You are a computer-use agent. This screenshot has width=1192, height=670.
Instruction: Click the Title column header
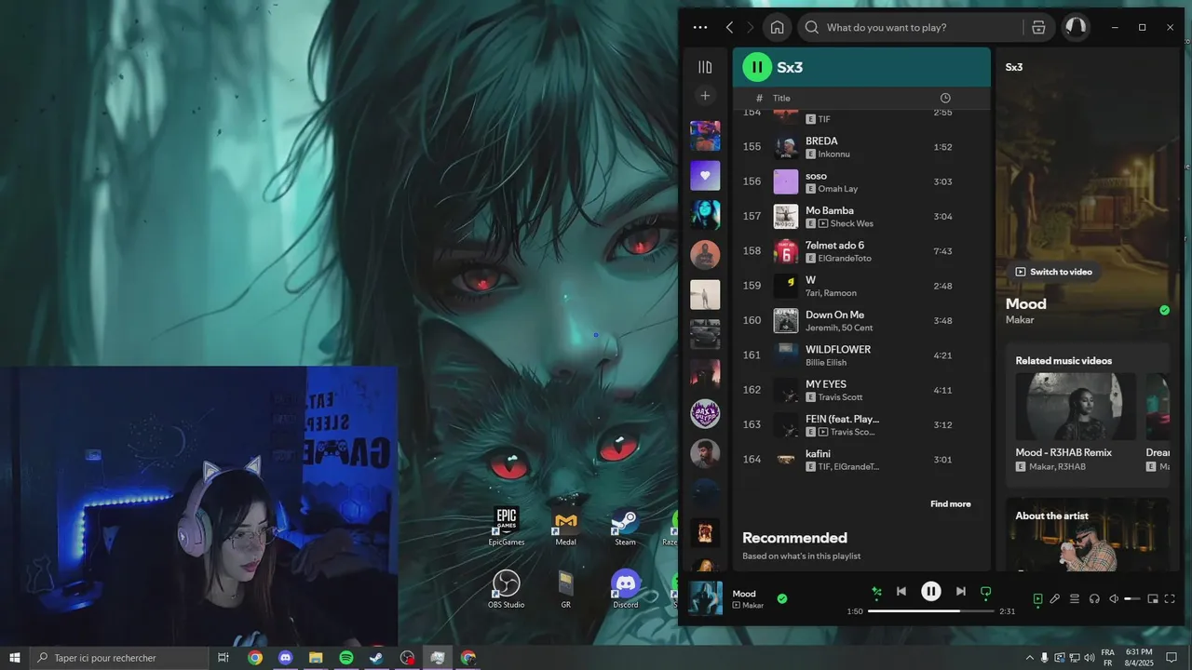pos(781,98)
